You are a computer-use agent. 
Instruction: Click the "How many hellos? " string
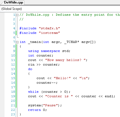(65, 60)
